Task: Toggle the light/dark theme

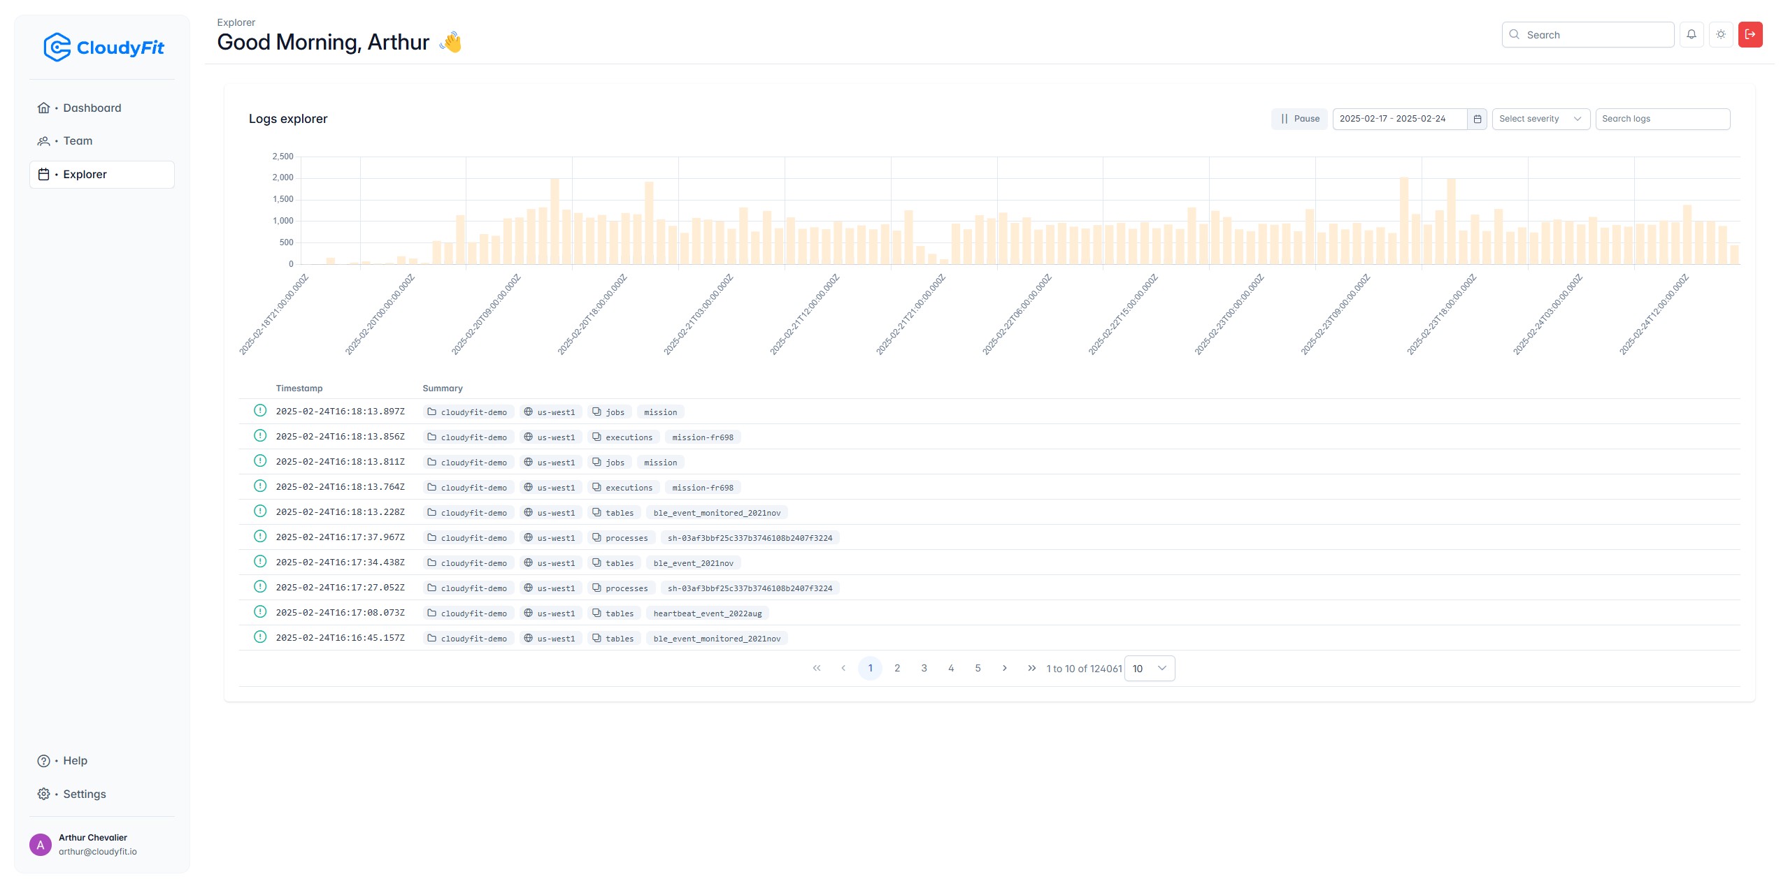Action: click(1721, 34)
